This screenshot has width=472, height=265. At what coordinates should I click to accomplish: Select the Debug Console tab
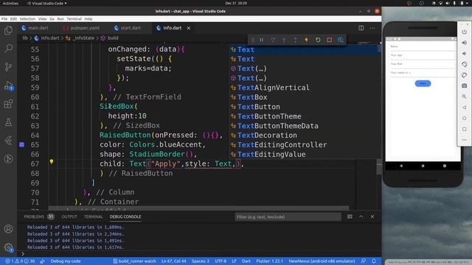coord(125,216)
